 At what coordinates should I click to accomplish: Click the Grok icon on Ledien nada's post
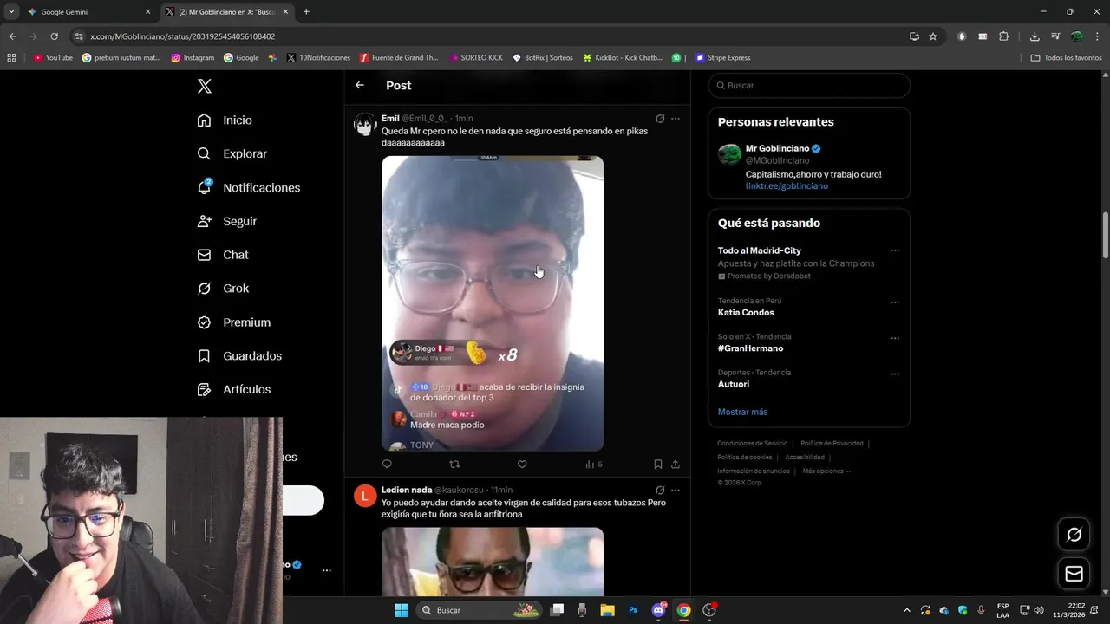[660, 491]
